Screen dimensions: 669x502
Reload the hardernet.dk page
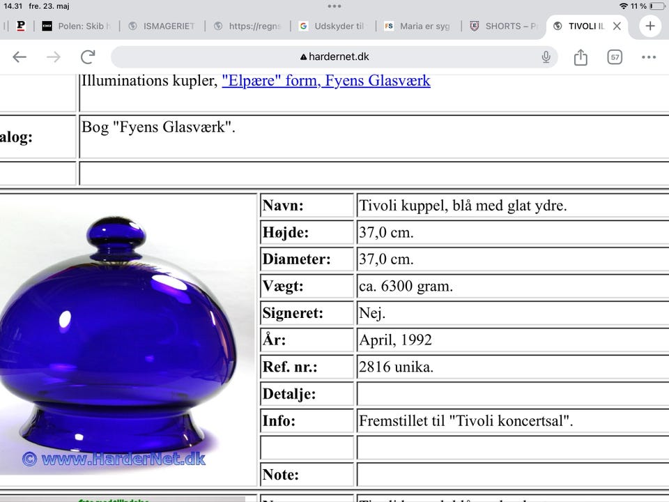tap(88, 56)
